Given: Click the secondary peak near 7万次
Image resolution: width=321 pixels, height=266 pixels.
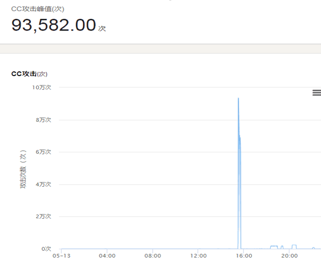Looking at the screenshot, I should click(240, 136).
